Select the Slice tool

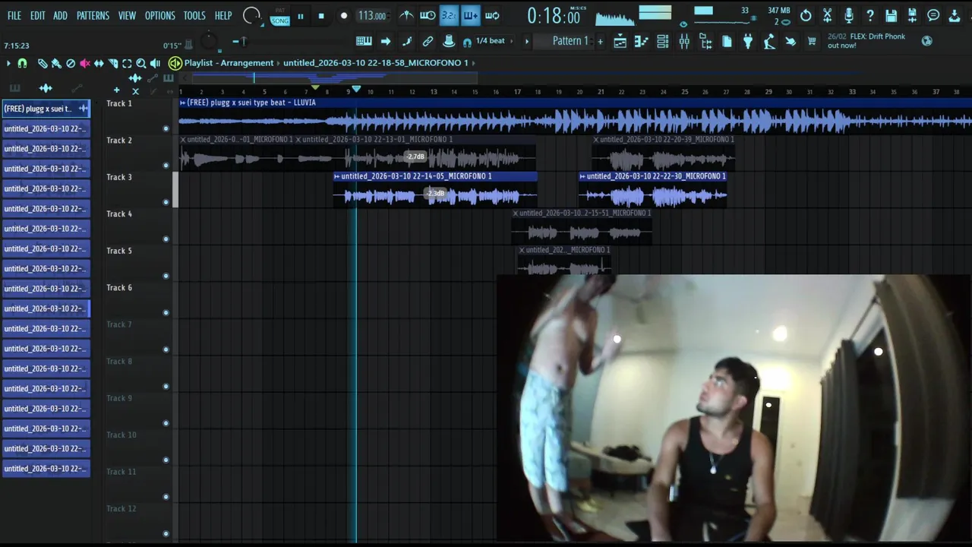click(113, 64)
